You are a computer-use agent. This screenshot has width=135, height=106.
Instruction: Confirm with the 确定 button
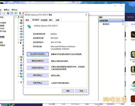(x=68, y=91)
